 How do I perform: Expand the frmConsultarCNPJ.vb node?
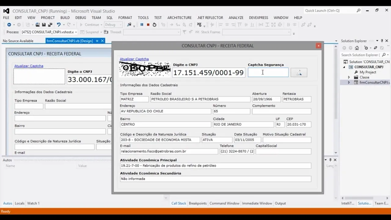tap(349, 82)
